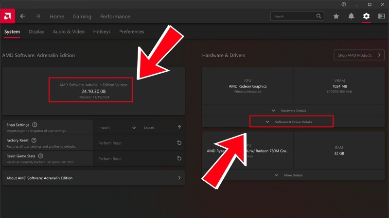The height and width of the screenshot is (218, 389).
Task: Open About AMD Software: Adrenalin Edition
Action: pyautogui.click(x=93, y=178)
